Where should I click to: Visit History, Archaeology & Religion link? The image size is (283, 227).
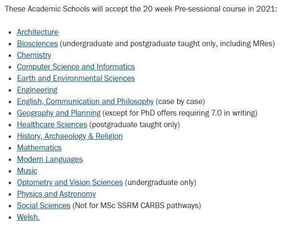coord(70,136)
